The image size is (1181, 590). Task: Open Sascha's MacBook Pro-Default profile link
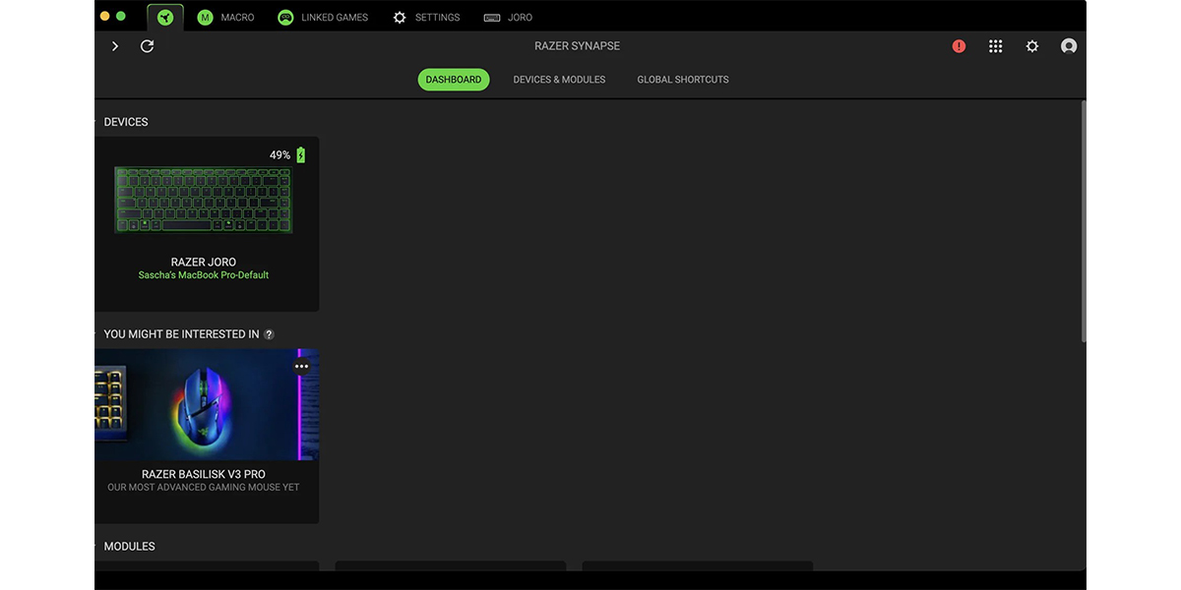(204, 275)
